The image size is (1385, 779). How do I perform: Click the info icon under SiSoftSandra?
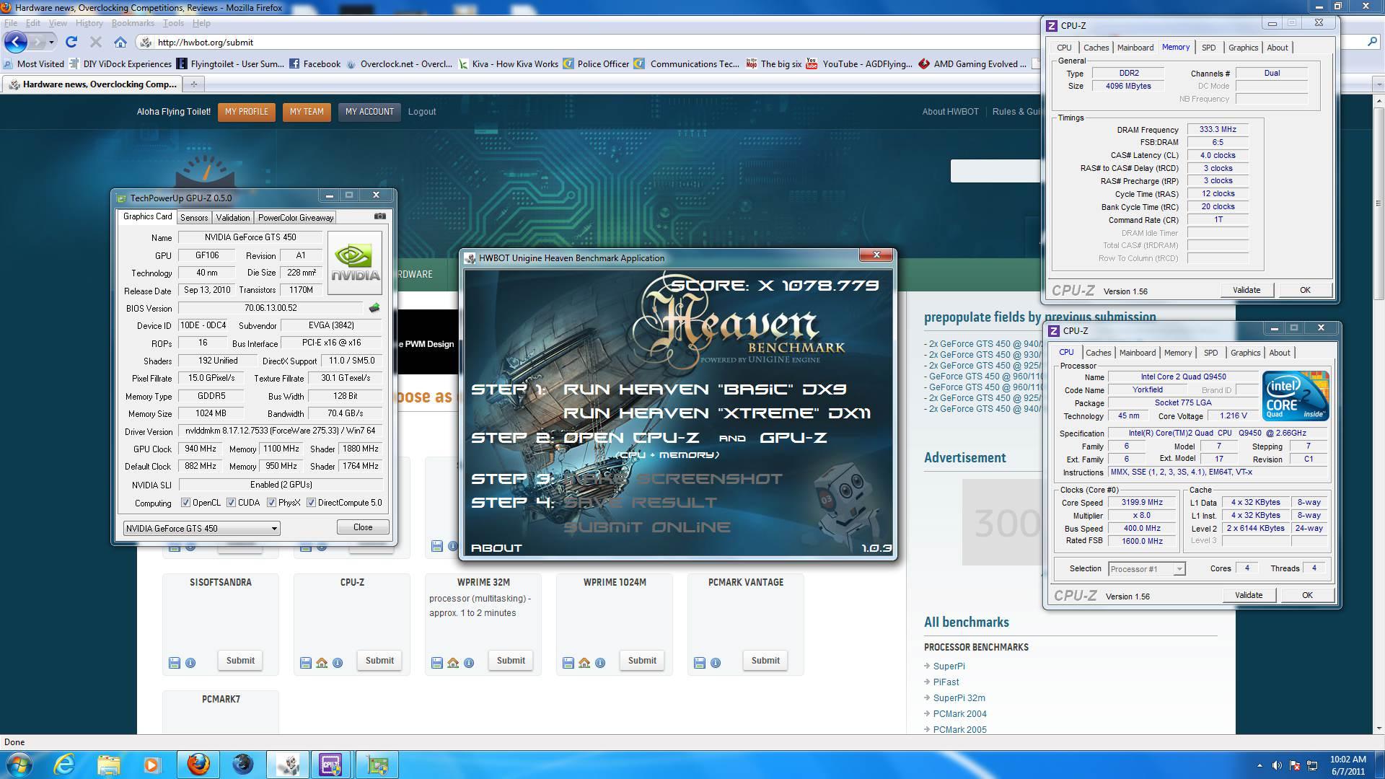190,662
